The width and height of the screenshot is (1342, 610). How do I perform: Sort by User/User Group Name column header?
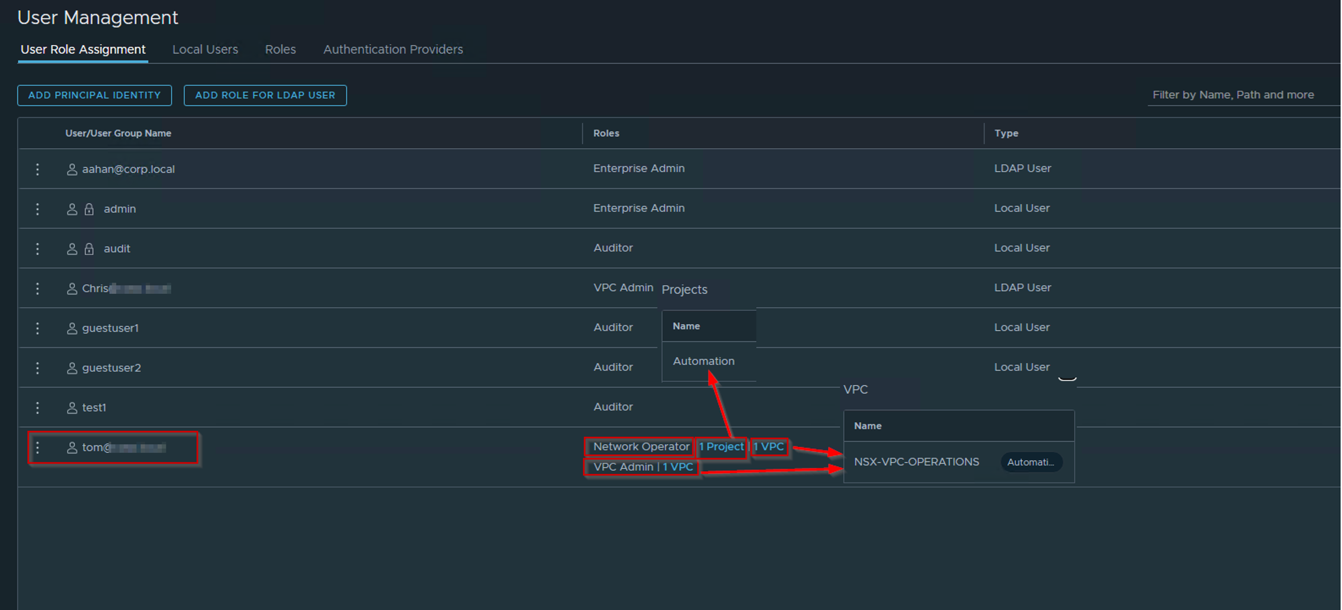coord(118,134)
